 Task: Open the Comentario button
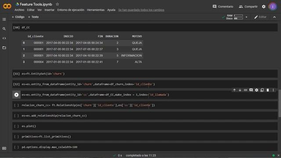[223, 7]
